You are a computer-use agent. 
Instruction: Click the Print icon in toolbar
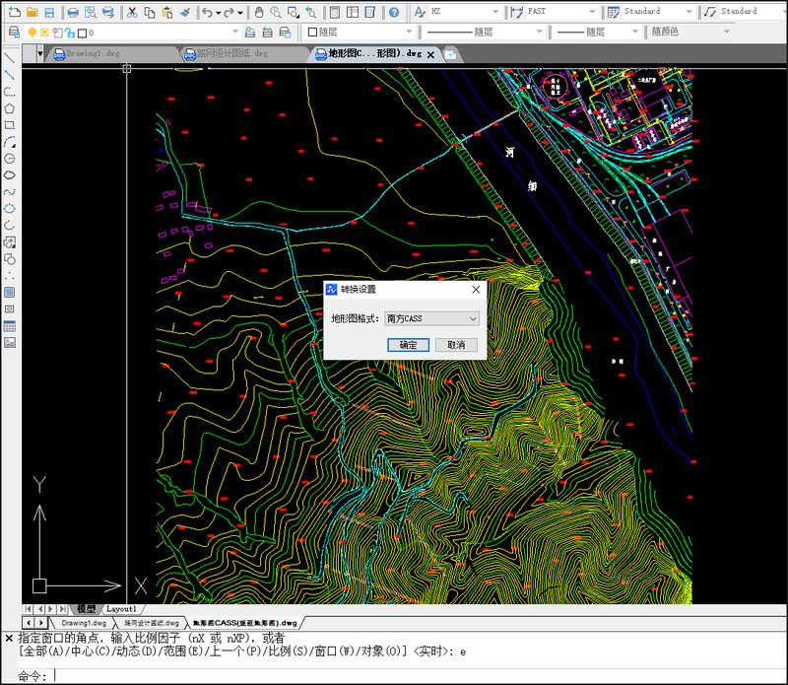click(x=73, y=12)
